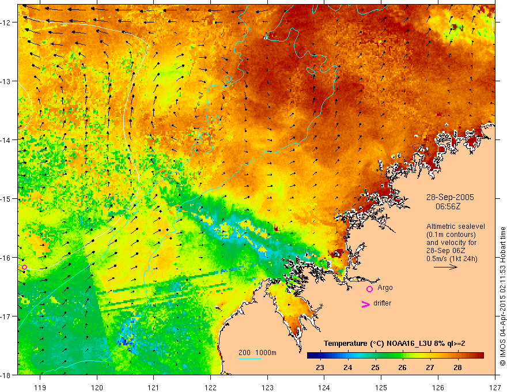Click the colorbar label 28
Image resolution: width=507 pixels, height=392 pixels.
[457, 367]
